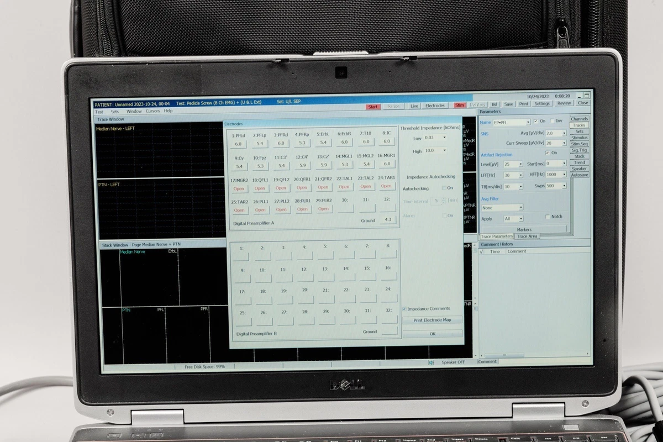Click the Open button under 29:PLR2

pyautogui.click(x=324, y=209)
